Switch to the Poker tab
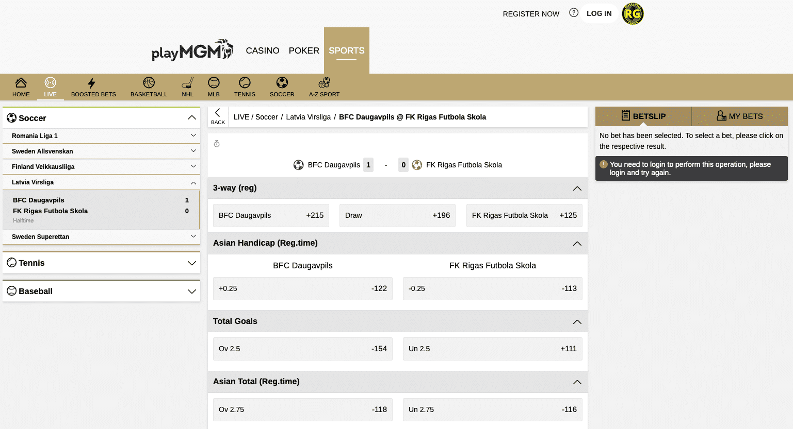793x429 pixels. pos(304,50)
